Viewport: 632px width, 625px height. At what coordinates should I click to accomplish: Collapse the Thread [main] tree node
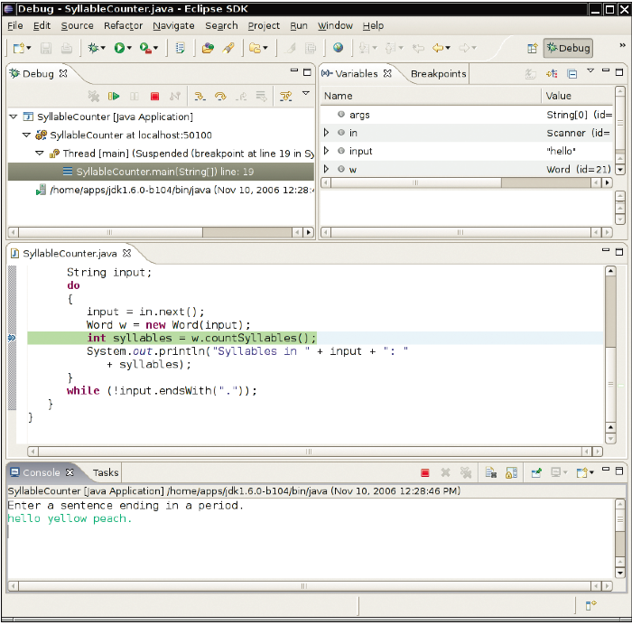40,154
